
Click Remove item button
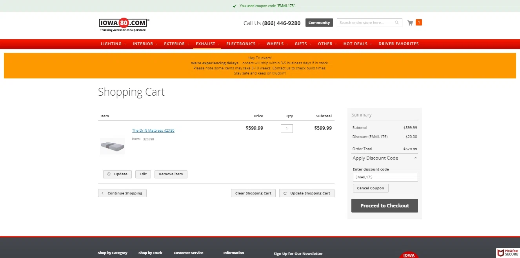click(x=171, y=174)
